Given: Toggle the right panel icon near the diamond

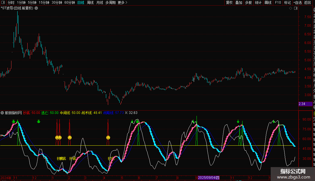Looking at the screenshot, I should (x=296, y=8).
